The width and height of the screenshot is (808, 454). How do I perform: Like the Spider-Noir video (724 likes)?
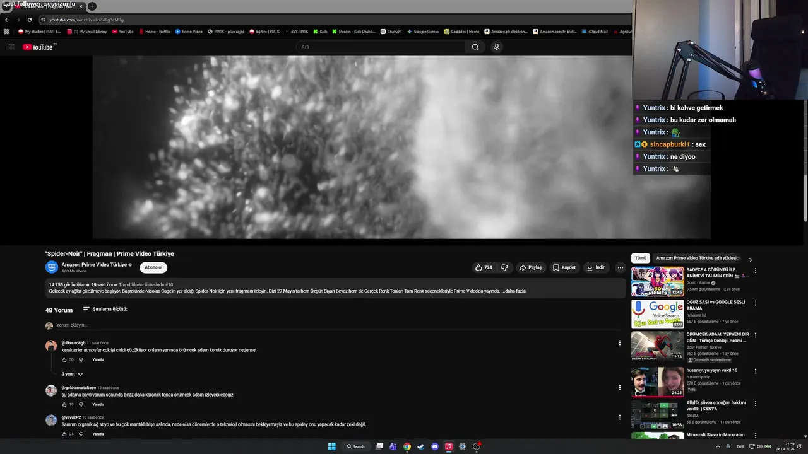pos(484,267)
